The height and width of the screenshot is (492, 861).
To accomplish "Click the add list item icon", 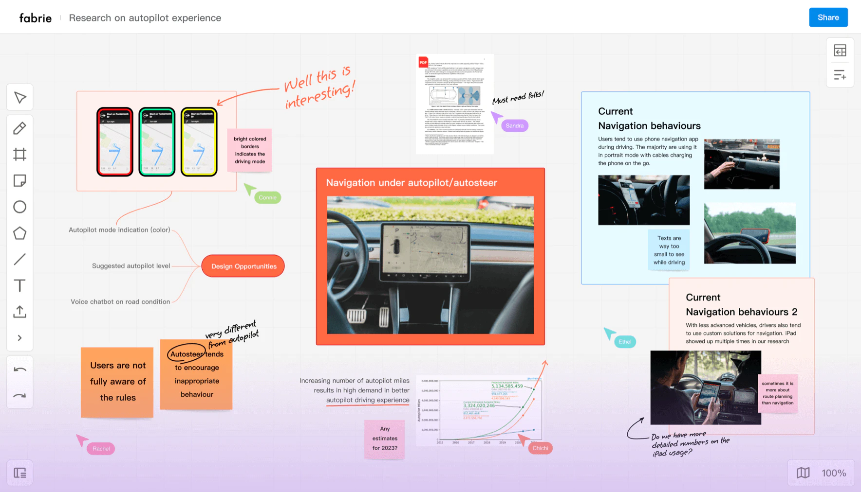I will pos(840,75).
